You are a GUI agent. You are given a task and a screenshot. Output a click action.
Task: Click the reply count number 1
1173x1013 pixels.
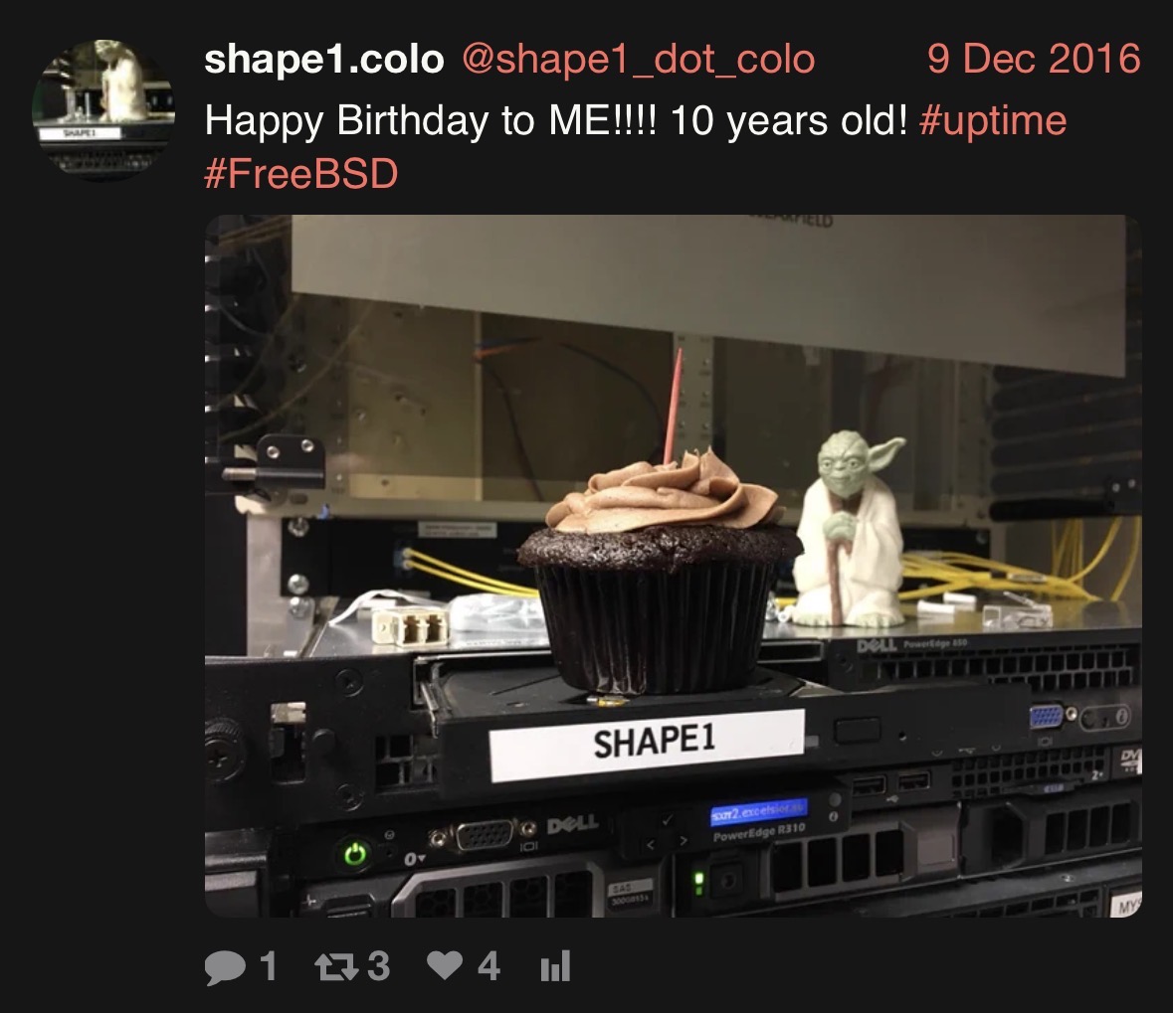268,966
